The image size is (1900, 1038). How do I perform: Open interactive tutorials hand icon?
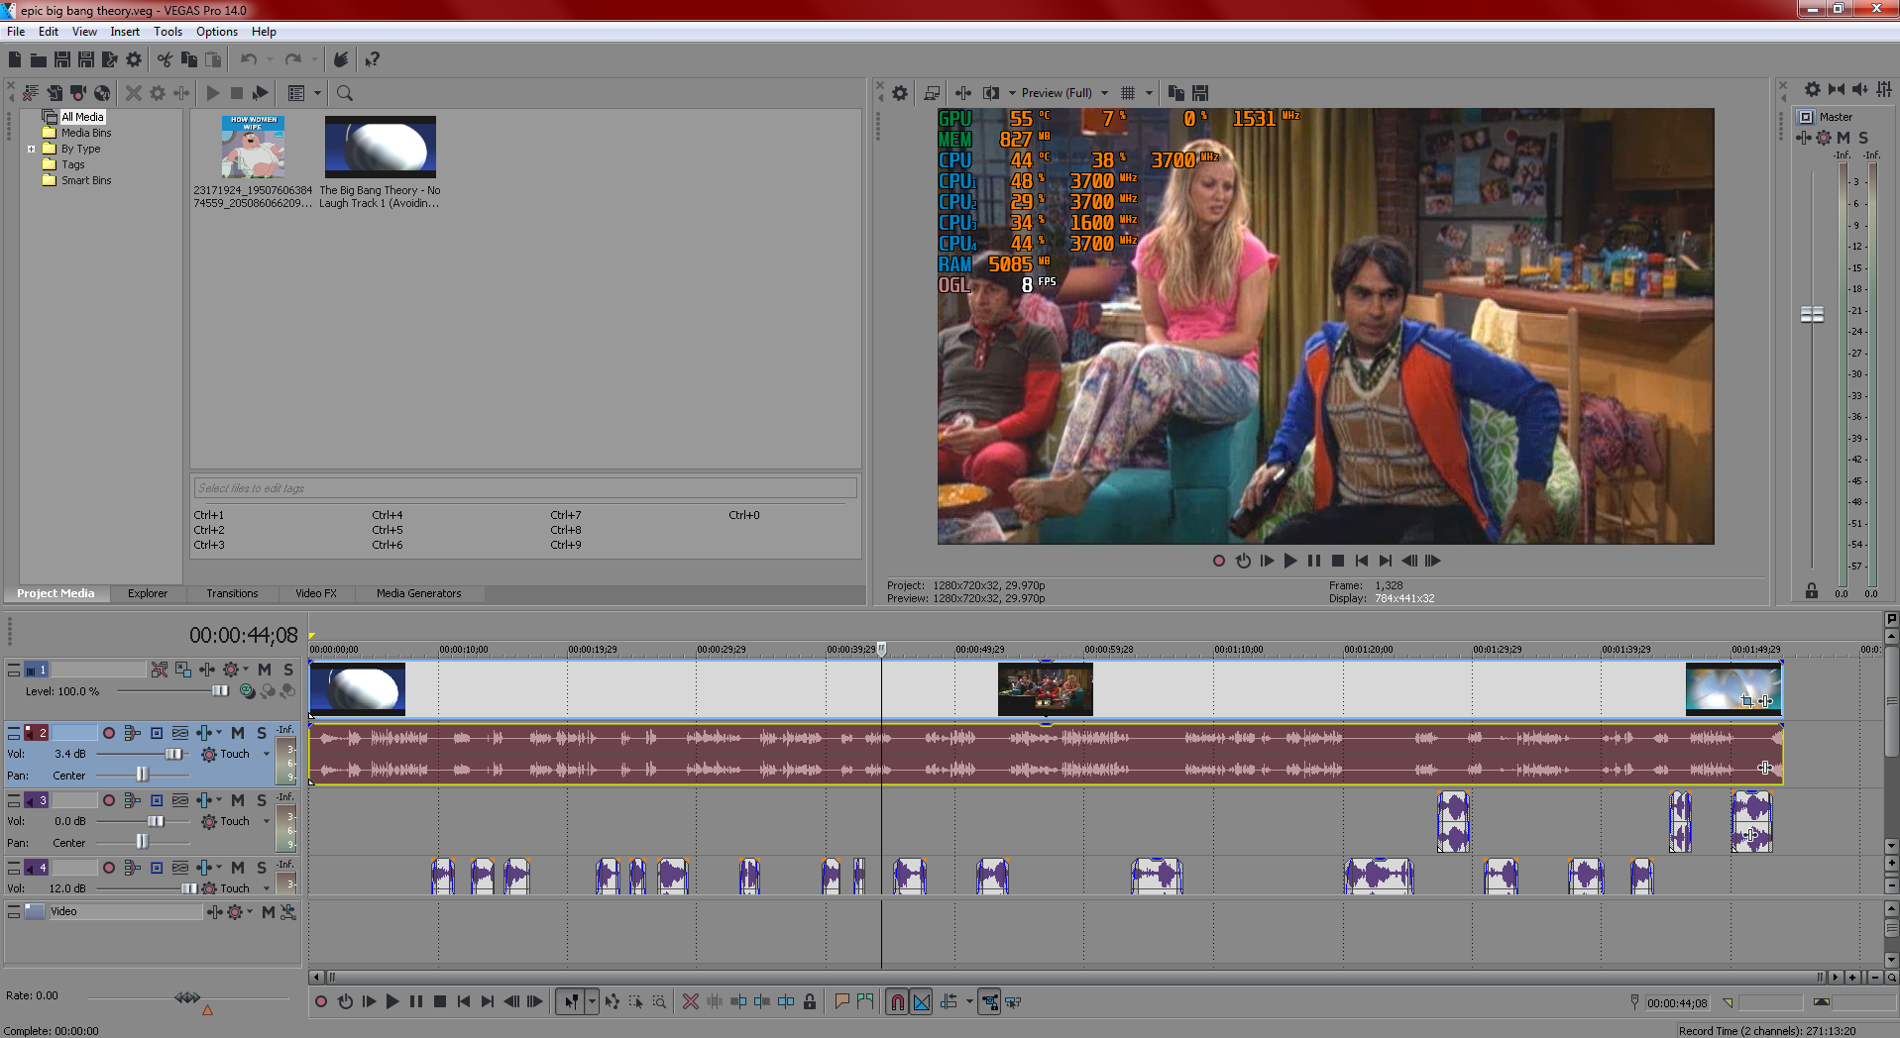coord(341,59)
